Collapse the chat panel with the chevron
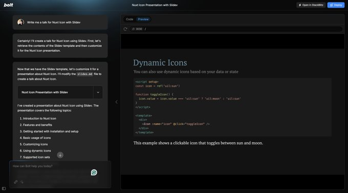Screen dimensions: 348x193 click(116, 102)
